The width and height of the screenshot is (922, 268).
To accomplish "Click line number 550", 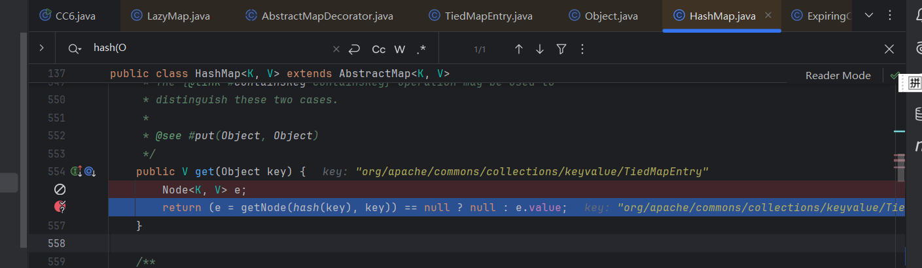I will point(57,100).
